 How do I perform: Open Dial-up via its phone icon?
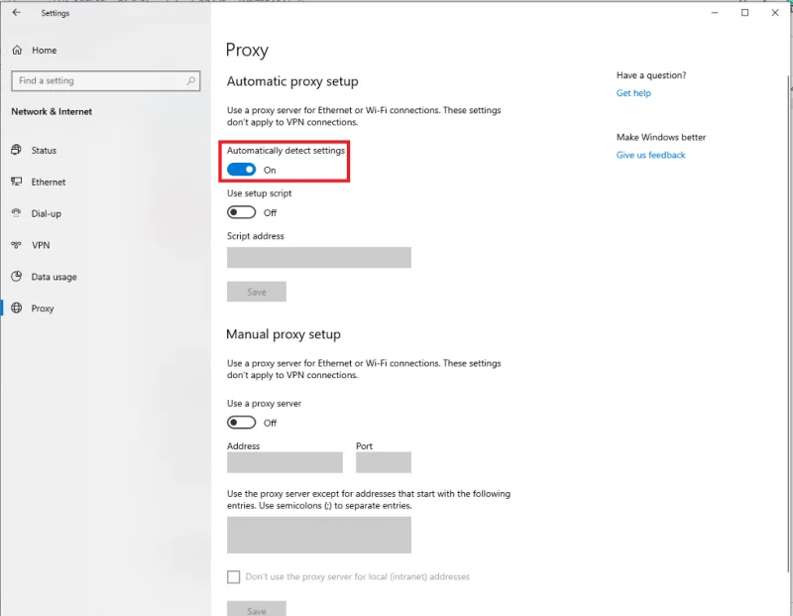[x=17, y=213]
